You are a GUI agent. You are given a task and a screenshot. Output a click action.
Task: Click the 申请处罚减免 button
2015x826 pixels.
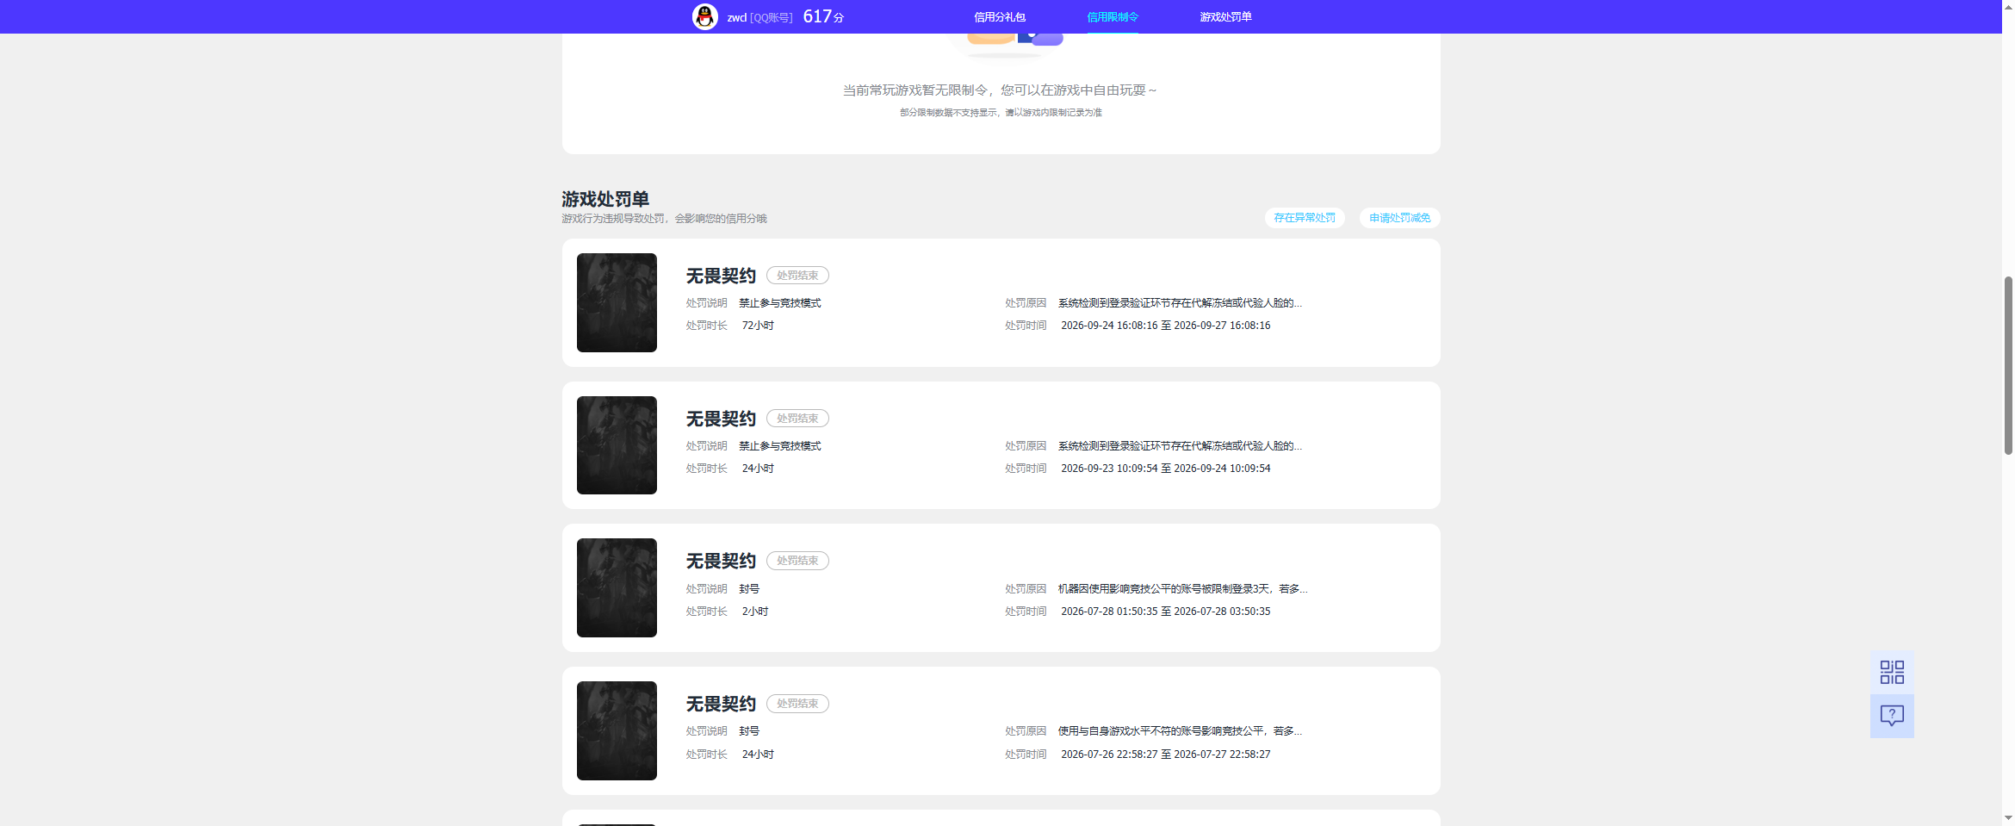pos(1400,218)
